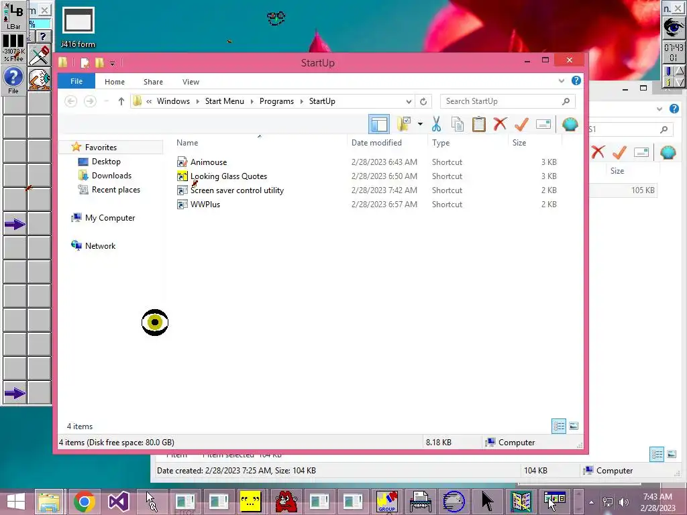Viewport: 687px width, 515px height.
Task: Switch to the Home ribbon tab
Action: pyautogui.click(x=114, y=81)
